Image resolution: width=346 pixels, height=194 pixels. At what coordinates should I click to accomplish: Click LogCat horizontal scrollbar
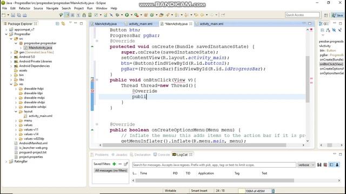click(x=215, y=181)
